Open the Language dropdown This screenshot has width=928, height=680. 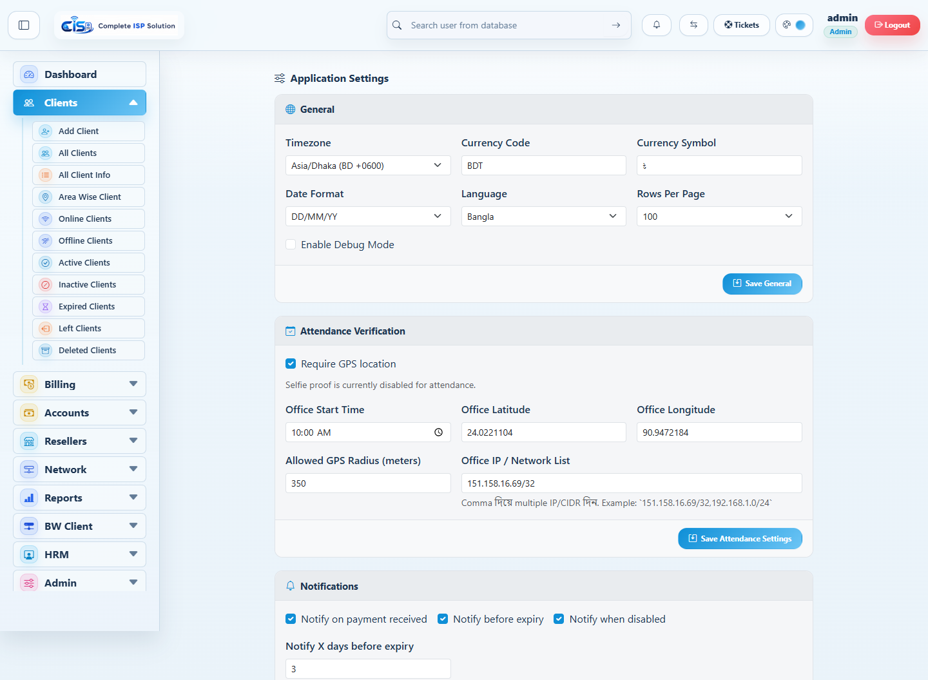tap(544, 216)
